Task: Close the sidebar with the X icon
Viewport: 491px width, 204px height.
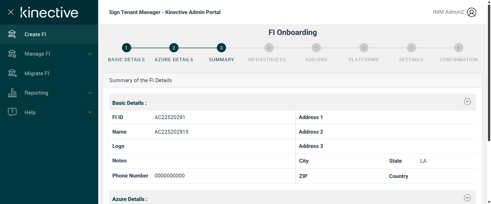Action: point(11,12)
